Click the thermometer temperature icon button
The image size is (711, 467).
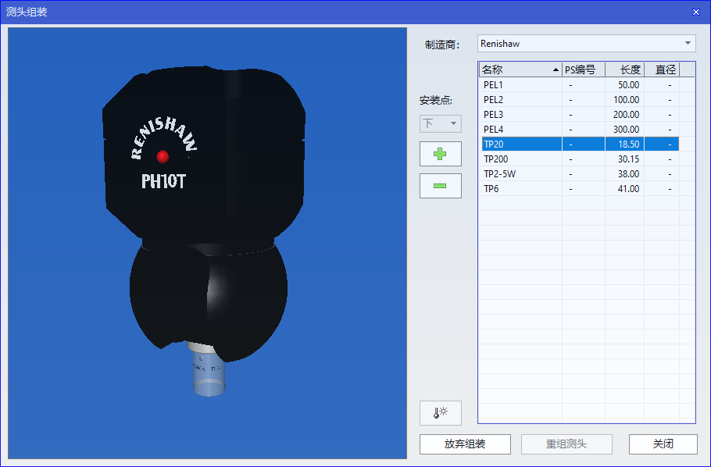[441, 413]
